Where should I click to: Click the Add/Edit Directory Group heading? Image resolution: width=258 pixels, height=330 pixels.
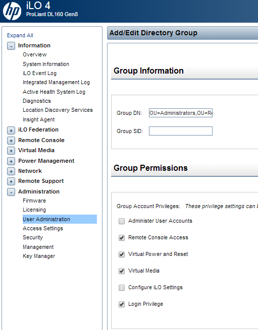click(153, 33)
